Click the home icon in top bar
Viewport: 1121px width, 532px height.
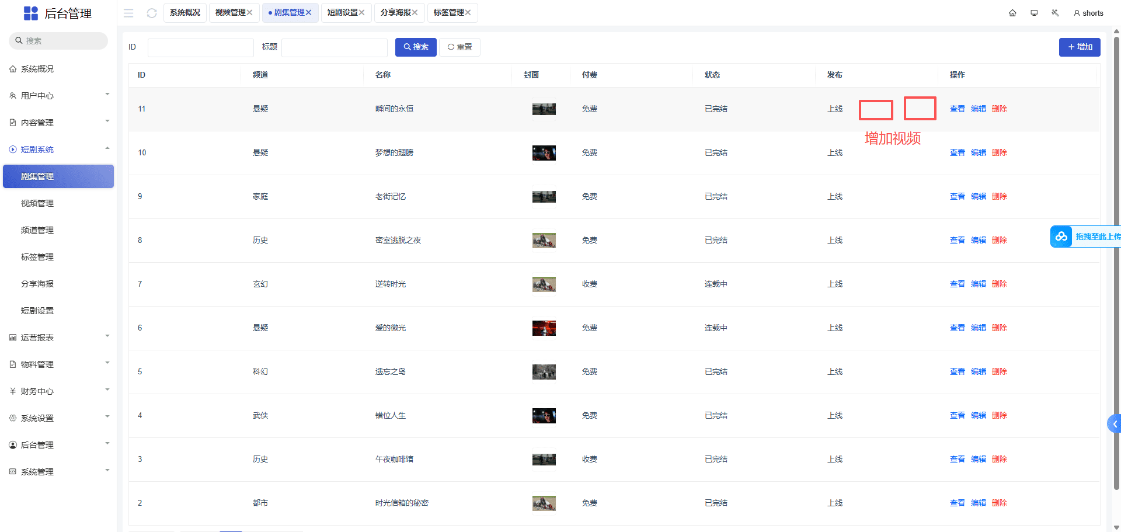[x=1012, y=13]
